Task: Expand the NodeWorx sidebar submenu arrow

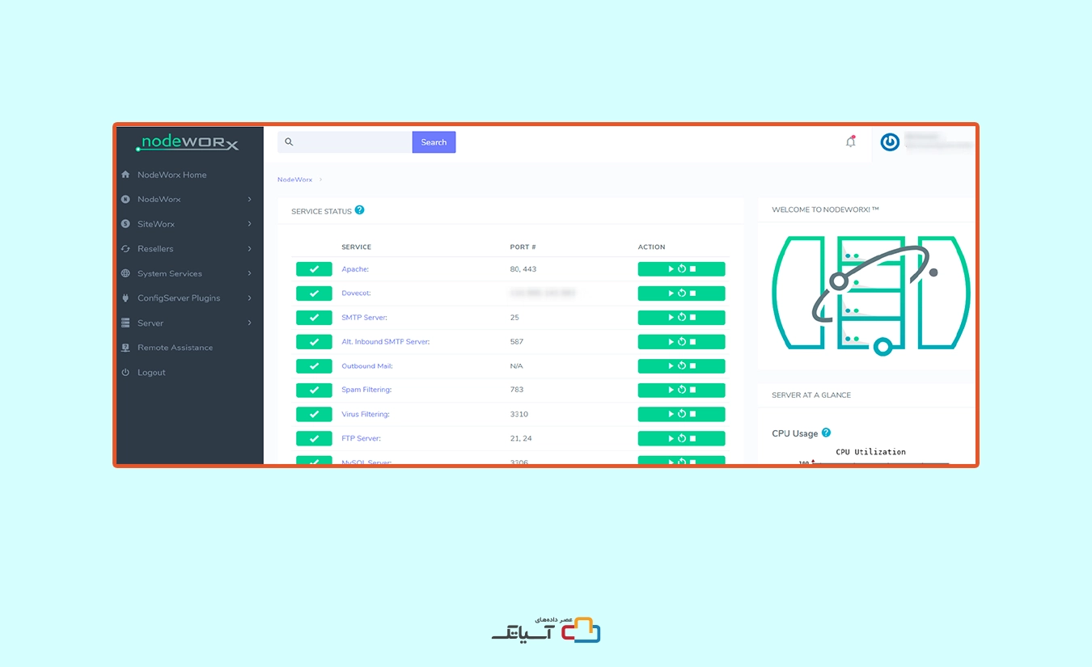Action: (250, 199)
